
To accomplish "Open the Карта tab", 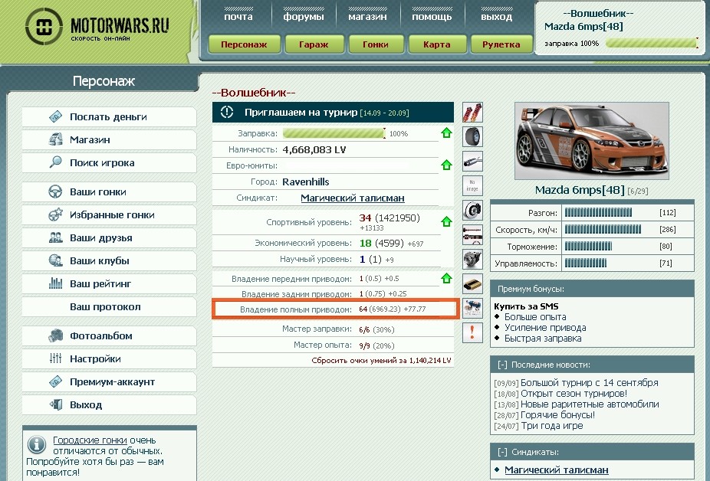I will point(437,44).
